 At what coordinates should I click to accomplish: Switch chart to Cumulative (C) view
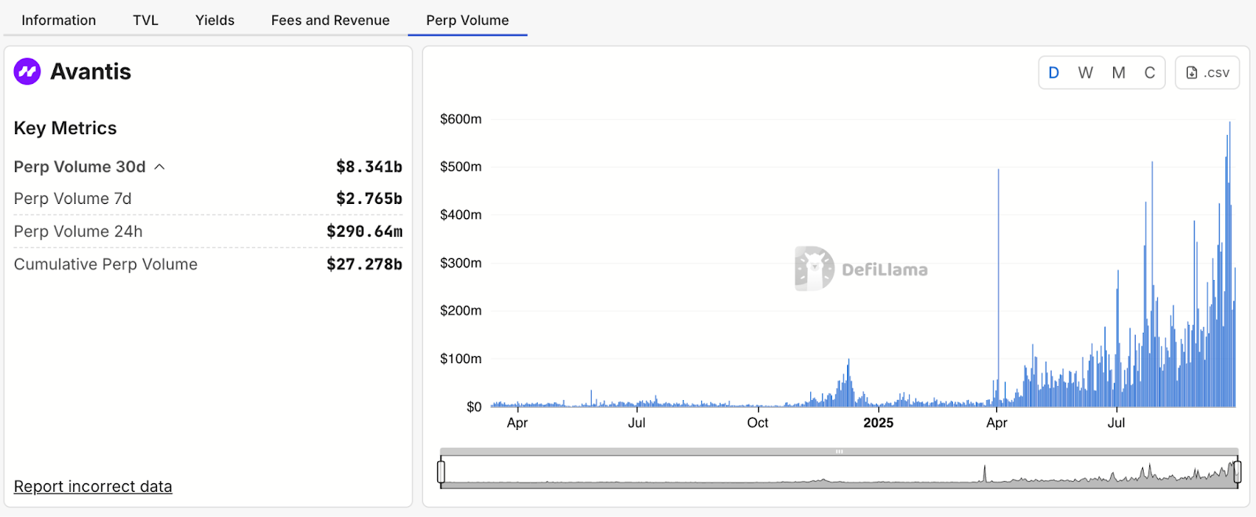point(1149,72)
